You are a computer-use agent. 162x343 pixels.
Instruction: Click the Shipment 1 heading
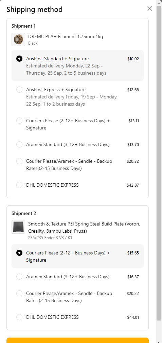tap(23, 26)
